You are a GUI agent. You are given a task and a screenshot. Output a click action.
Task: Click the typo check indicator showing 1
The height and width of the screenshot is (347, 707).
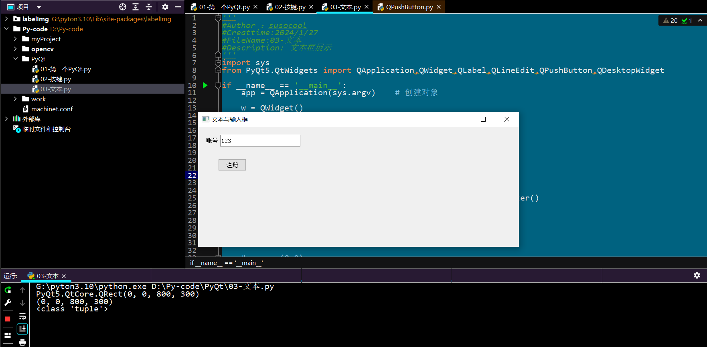(x=687, y=20)
